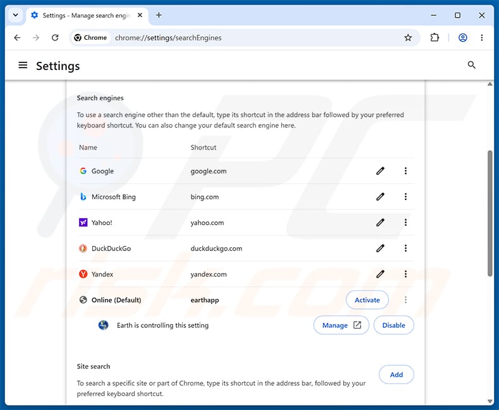Edit the Google search engine
This screenshot has height=410, width=499.
click(x=380, y=171)
